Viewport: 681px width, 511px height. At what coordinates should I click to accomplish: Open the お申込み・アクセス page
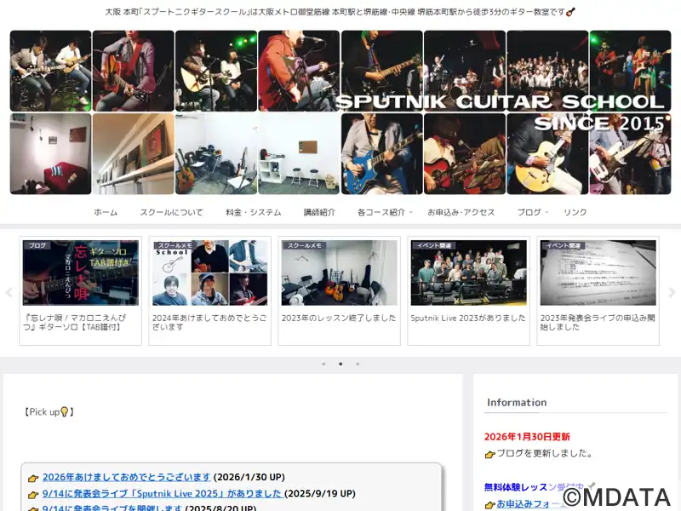point(461,212)
